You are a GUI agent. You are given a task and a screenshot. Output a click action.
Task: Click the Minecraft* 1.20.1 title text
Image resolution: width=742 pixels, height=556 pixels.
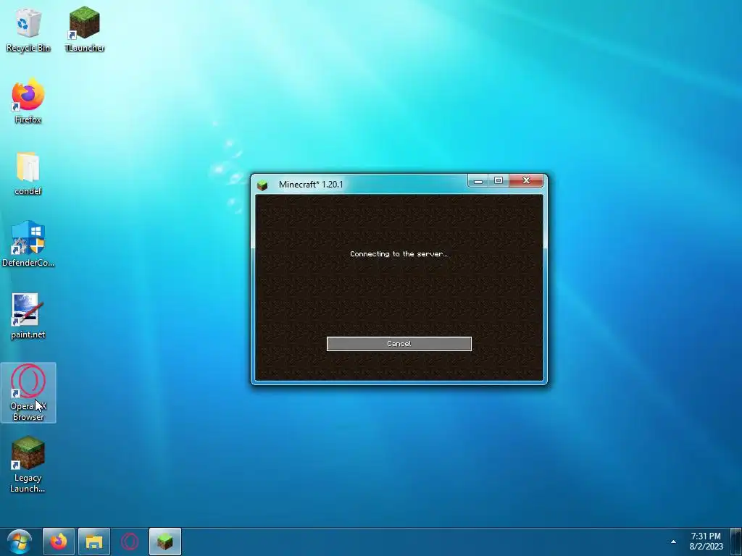(x=311, y=185)
